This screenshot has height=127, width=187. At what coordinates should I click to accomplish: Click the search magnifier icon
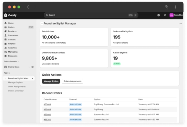[47, 15]
